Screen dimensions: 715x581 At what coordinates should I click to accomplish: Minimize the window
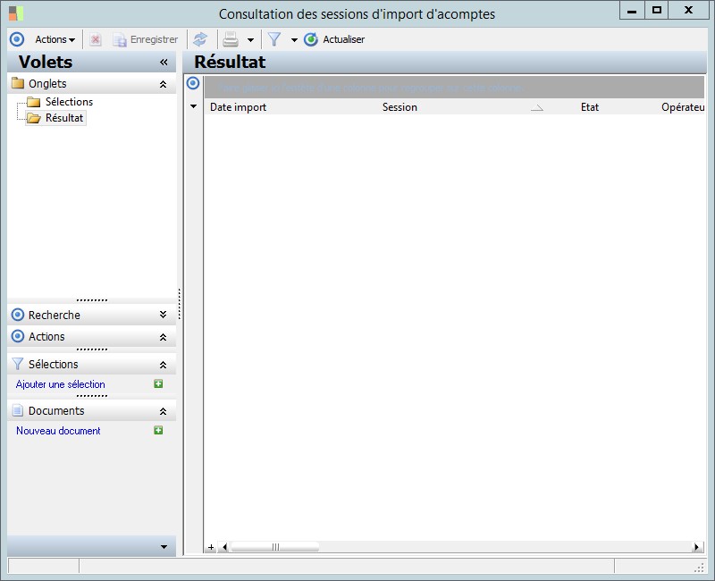click(x=632, y=11)
